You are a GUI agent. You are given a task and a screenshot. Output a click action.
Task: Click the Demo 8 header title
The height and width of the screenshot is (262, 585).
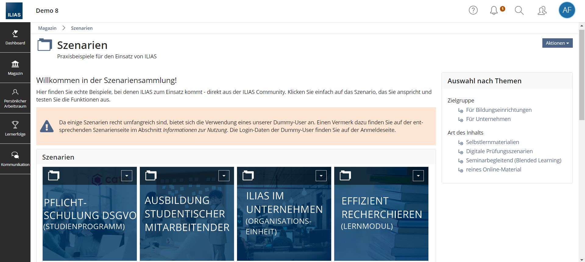click(47, 11)
